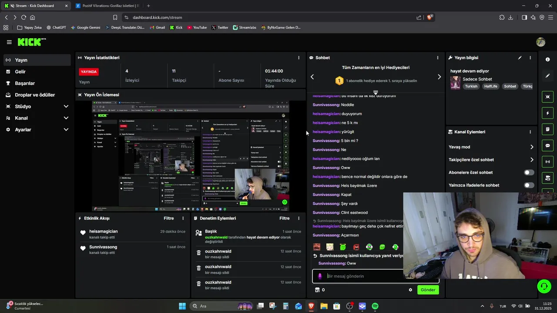This screenshot has width=557, height=313.
Task: Select Droplar ve ödüller in the sidebar
Action: pos(37,95)
